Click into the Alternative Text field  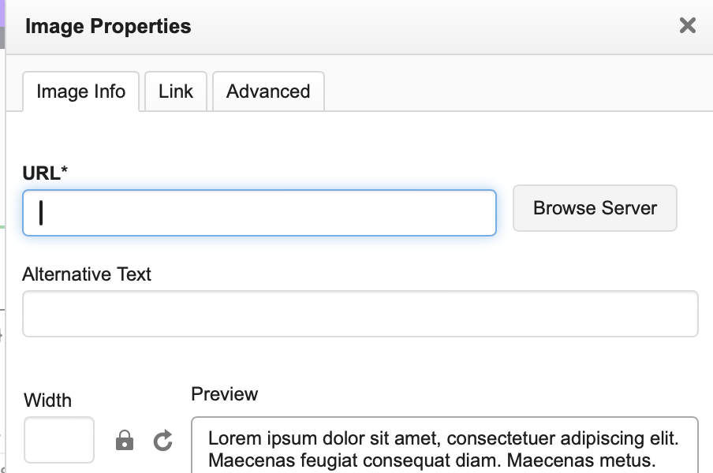click(360, 314)
